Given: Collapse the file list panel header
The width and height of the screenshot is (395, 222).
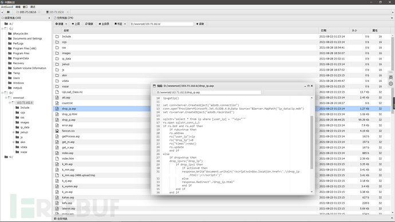Looking at the screenshot, I should pos(392,18).
